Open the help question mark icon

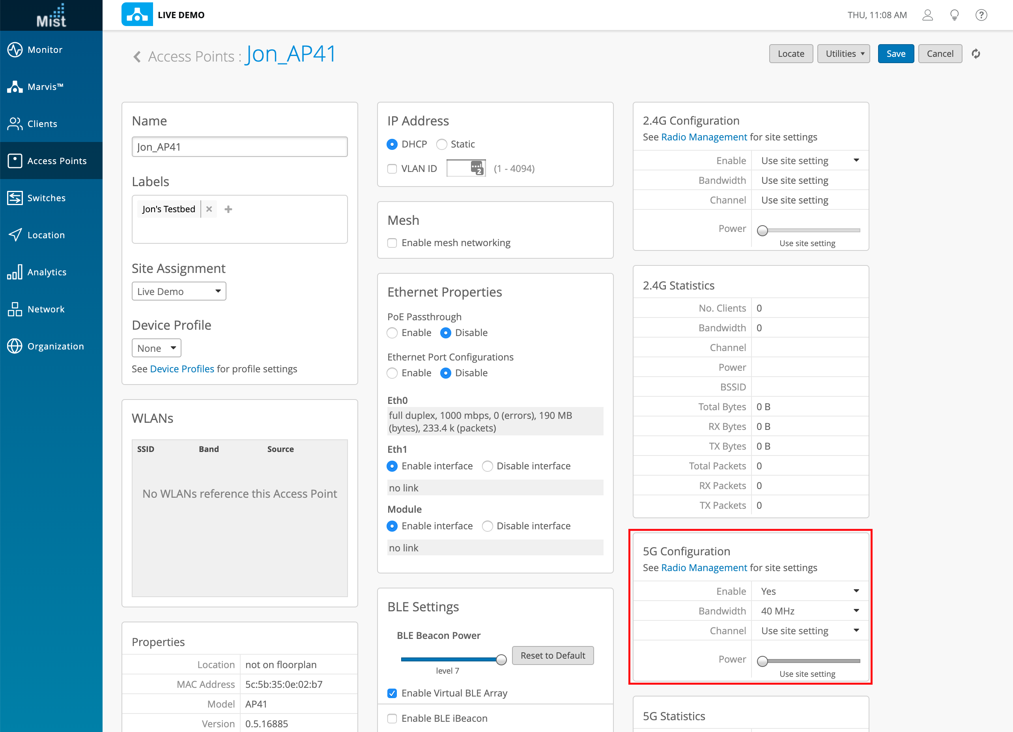point(981,15)
